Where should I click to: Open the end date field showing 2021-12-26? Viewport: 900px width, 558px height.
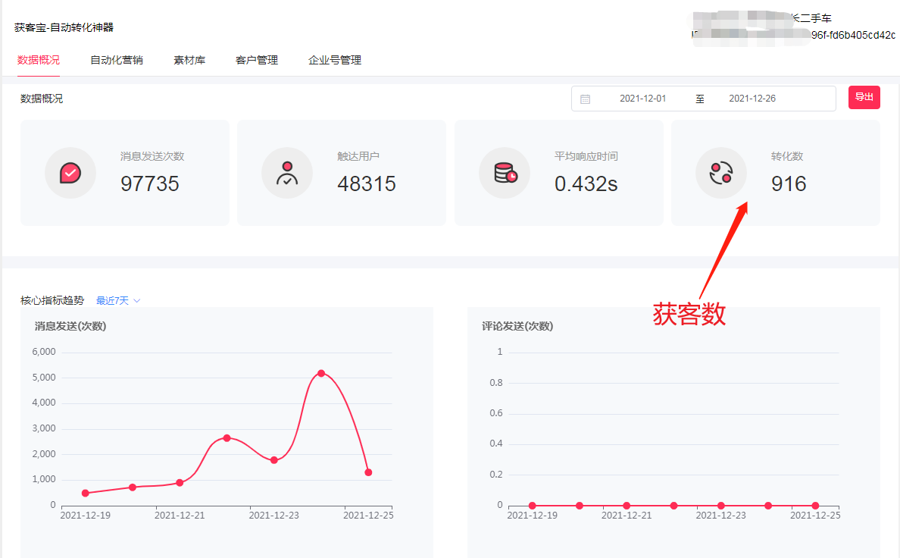point(752,98)
